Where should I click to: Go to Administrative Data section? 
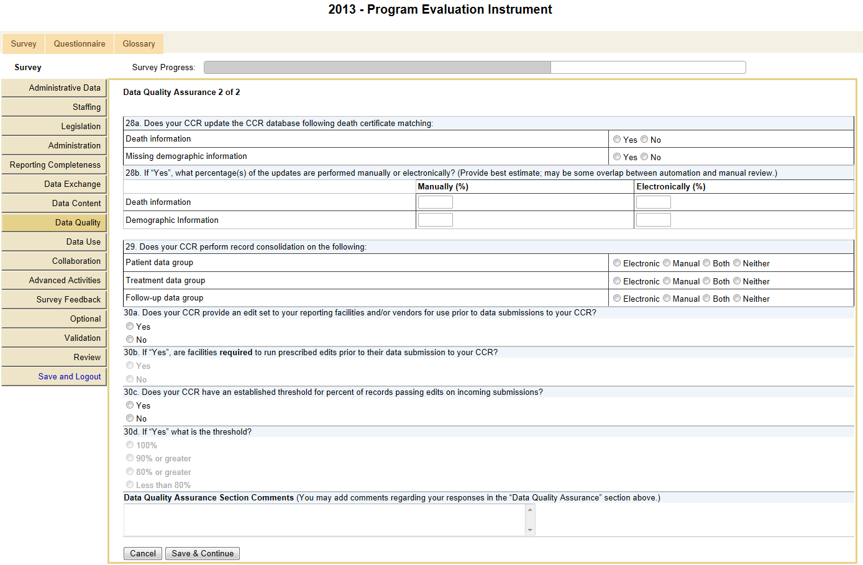[x=65, y=88]
